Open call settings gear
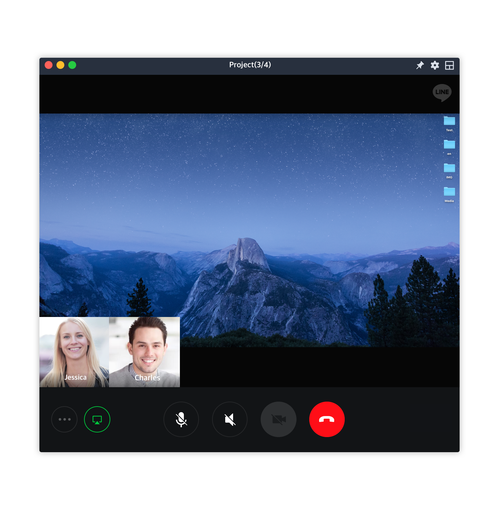Screen dimensions: 499x525 coord(435,65)
